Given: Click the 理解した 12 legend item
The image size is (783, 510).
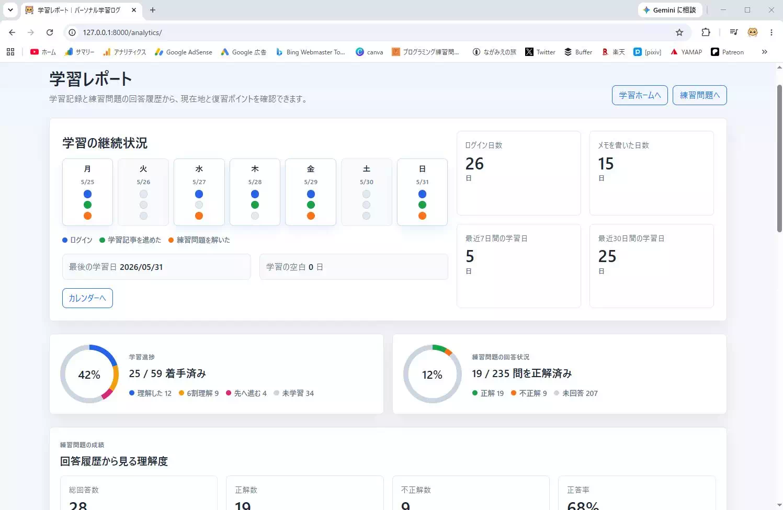Looking at the screenshot, I should (x=150, y=393).
